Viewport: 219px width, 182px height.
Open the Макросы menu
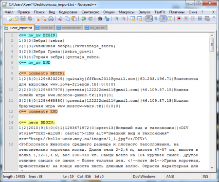[127, 12]
